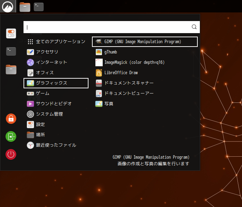Click "GIMP (GNU Image Manipulation Program)" entry text
The width and height of the screenshot is (242, 207).
click(142, 42)
